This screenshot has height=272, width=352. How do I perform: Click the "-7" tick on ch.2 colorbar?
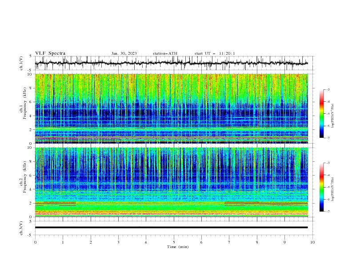[328, 212]
